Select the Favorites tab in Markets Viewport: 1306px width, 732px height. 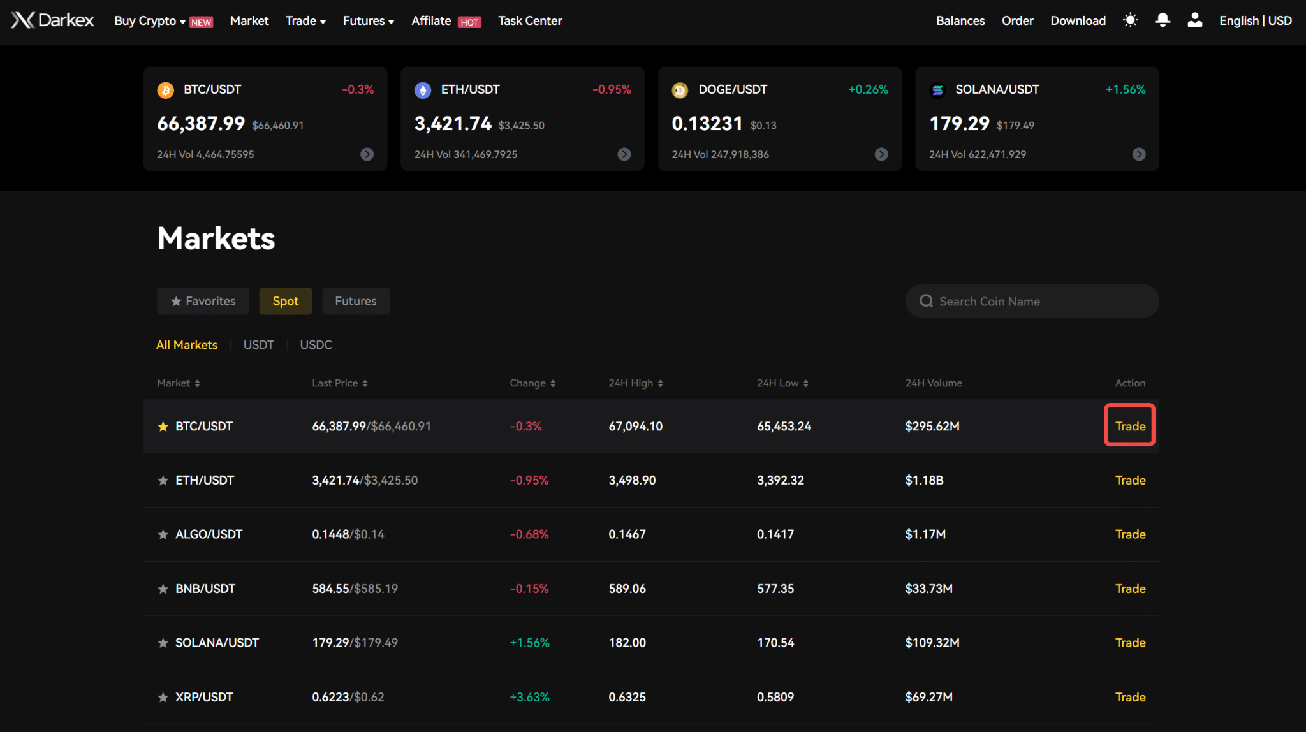coord(203,301)
